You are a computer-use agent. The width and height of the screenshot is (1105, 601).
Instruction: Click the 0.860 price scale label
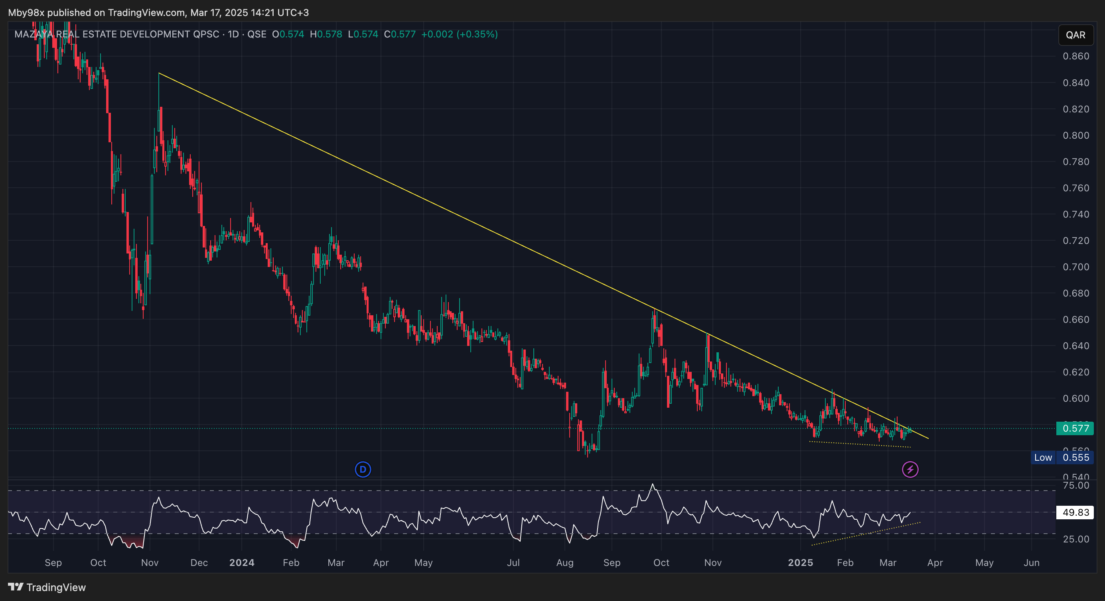pyautogui.click(x=1075, y=56)
